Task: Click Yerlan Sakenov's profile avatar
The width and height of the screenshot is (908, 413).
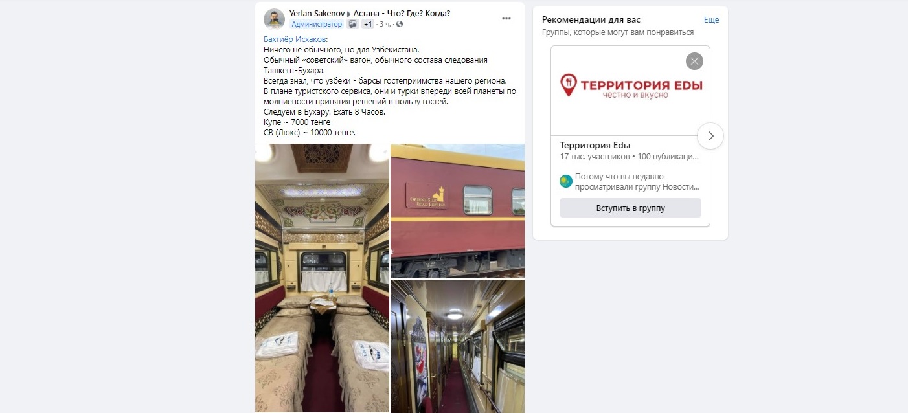Action: (x=274, y=19)
